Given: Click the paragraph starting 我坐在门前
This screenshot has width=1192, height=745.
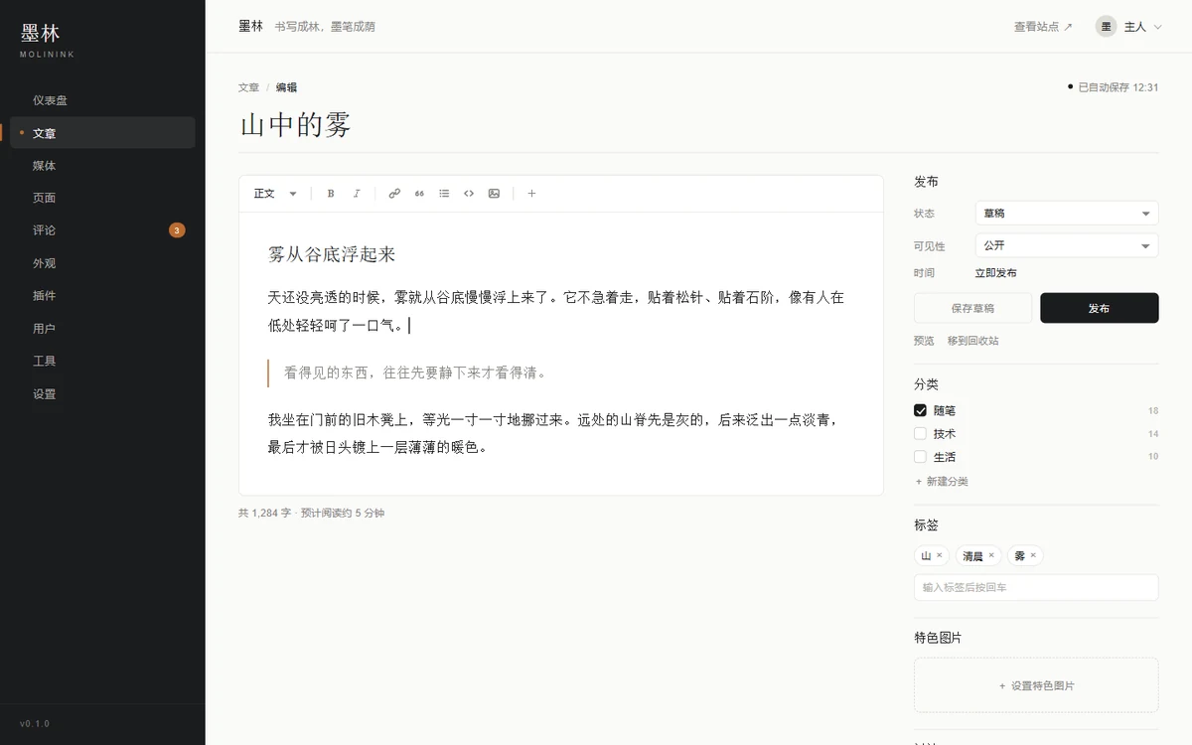Looking at the screenshot, I should tap(556, 433).
